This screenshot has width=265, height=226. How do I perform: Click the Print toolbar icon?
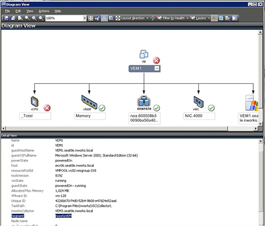[13, 18]
